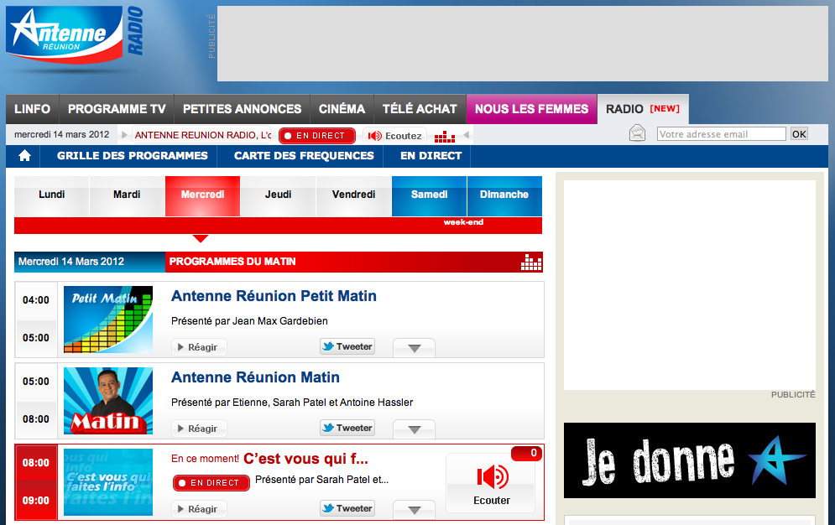The height and width of the screenshot is (525, 835).
Task: Click the 0 comment counter badge
Action: click(x=527, y=454)
